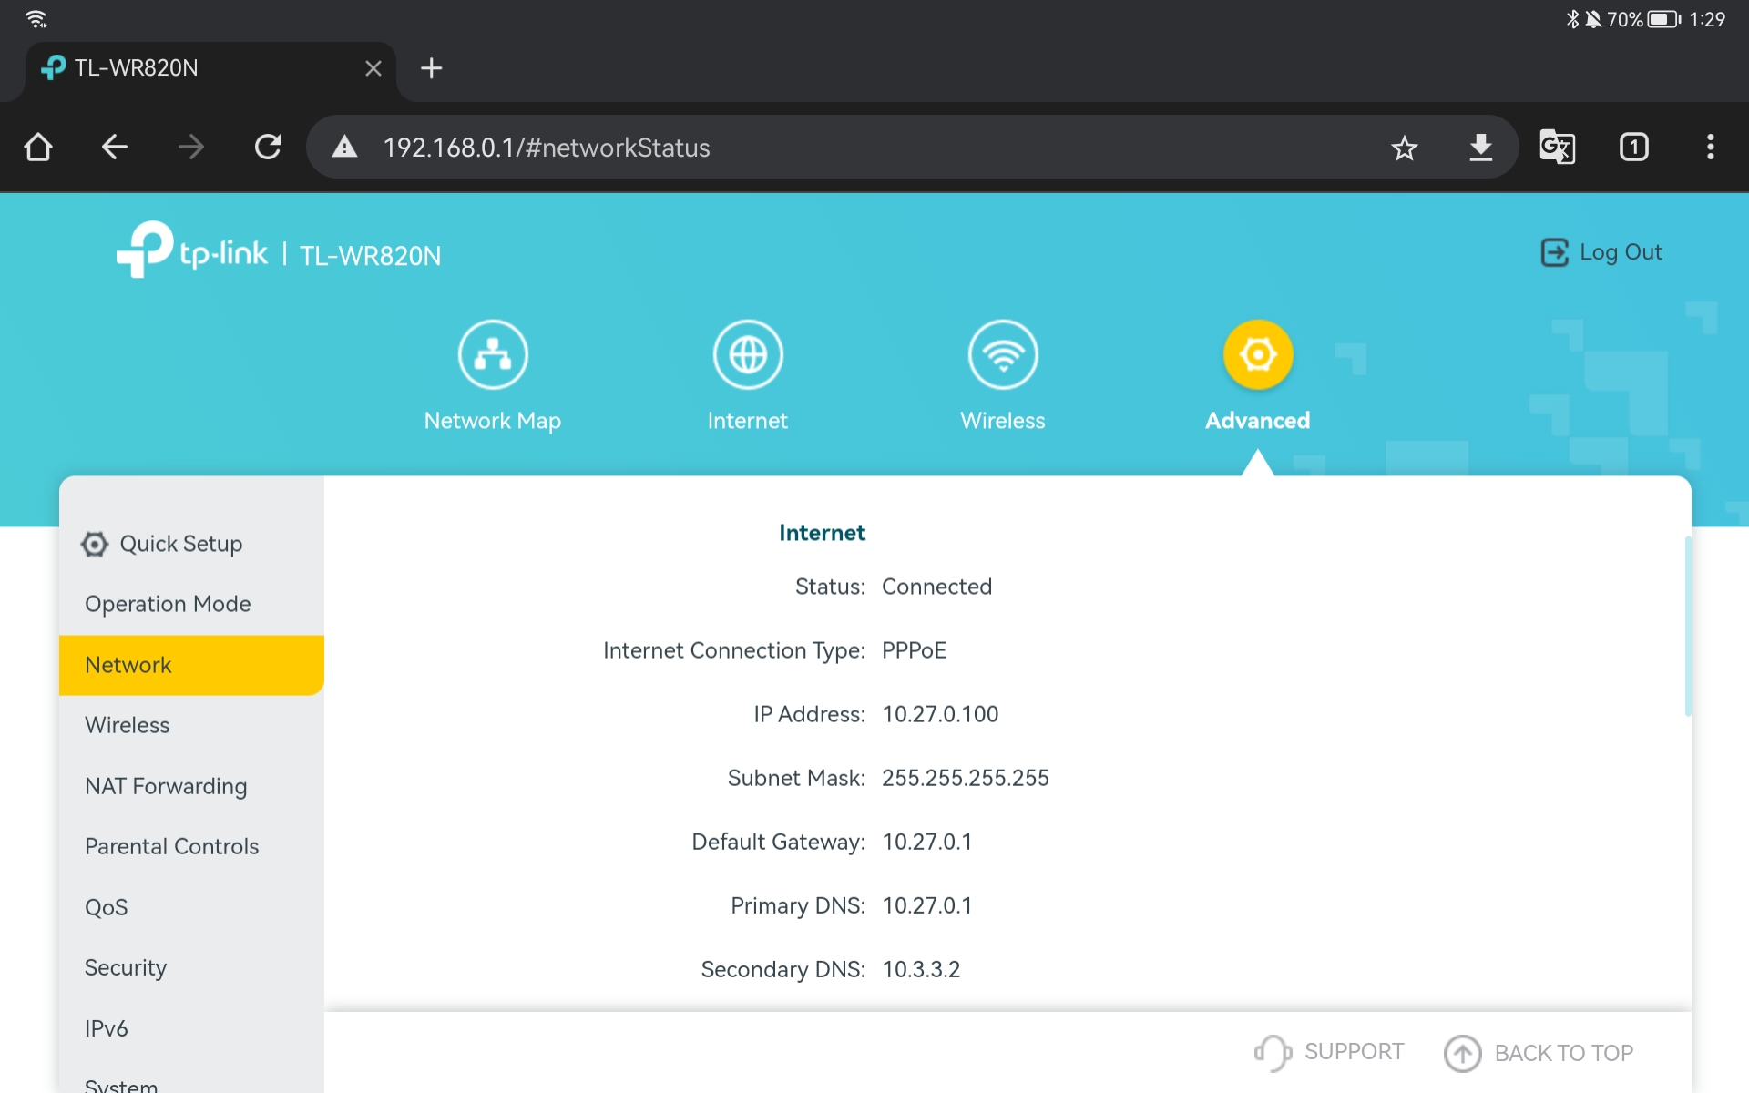
Task: Focus the address bar URL
Action: point(547,148)
